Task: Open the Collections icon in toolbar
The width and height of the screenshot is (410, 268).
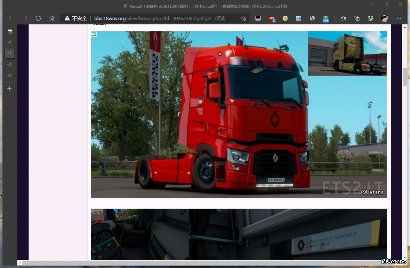Action: [357, 18]
